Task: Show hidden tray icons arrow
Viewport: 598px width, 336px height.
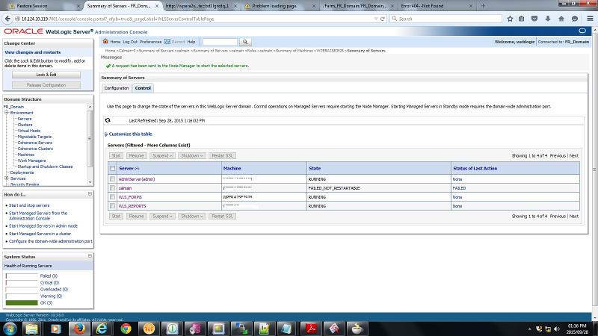Action: (529, 329)
